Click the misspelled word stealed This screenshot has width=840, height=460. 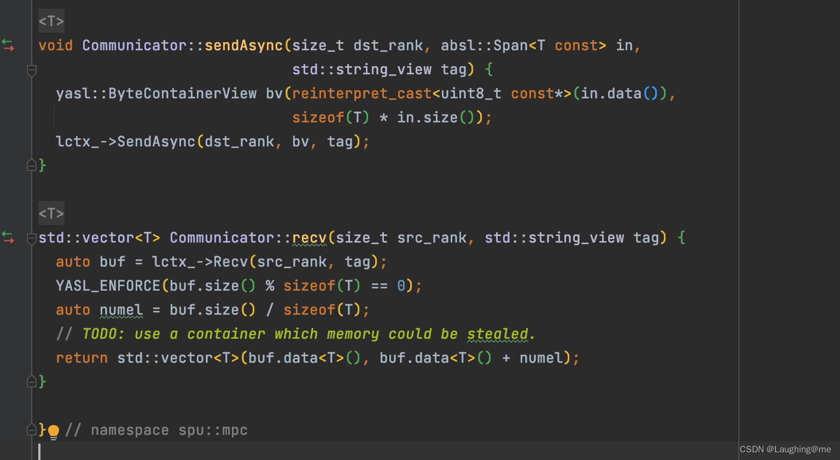pyautogui.click(x=498, y=334)
